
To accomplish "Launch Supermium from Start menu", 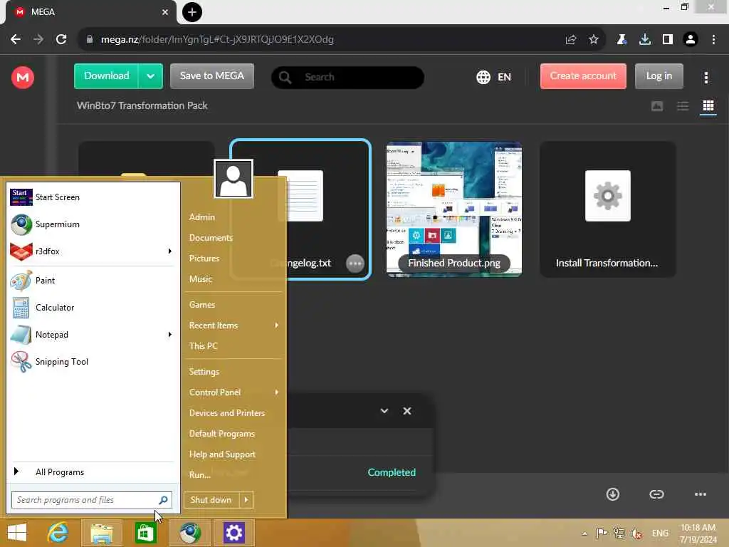I will tap(93, 224).
